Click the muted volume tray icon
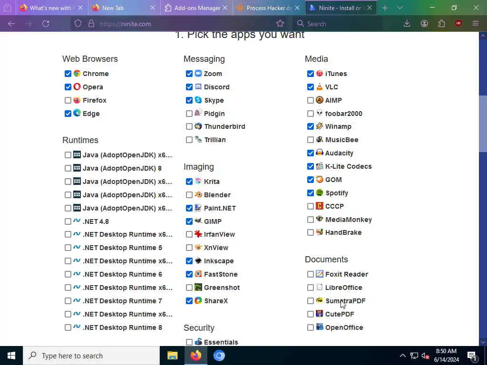This screenshot has height=365, width=487. coord(425,355)
